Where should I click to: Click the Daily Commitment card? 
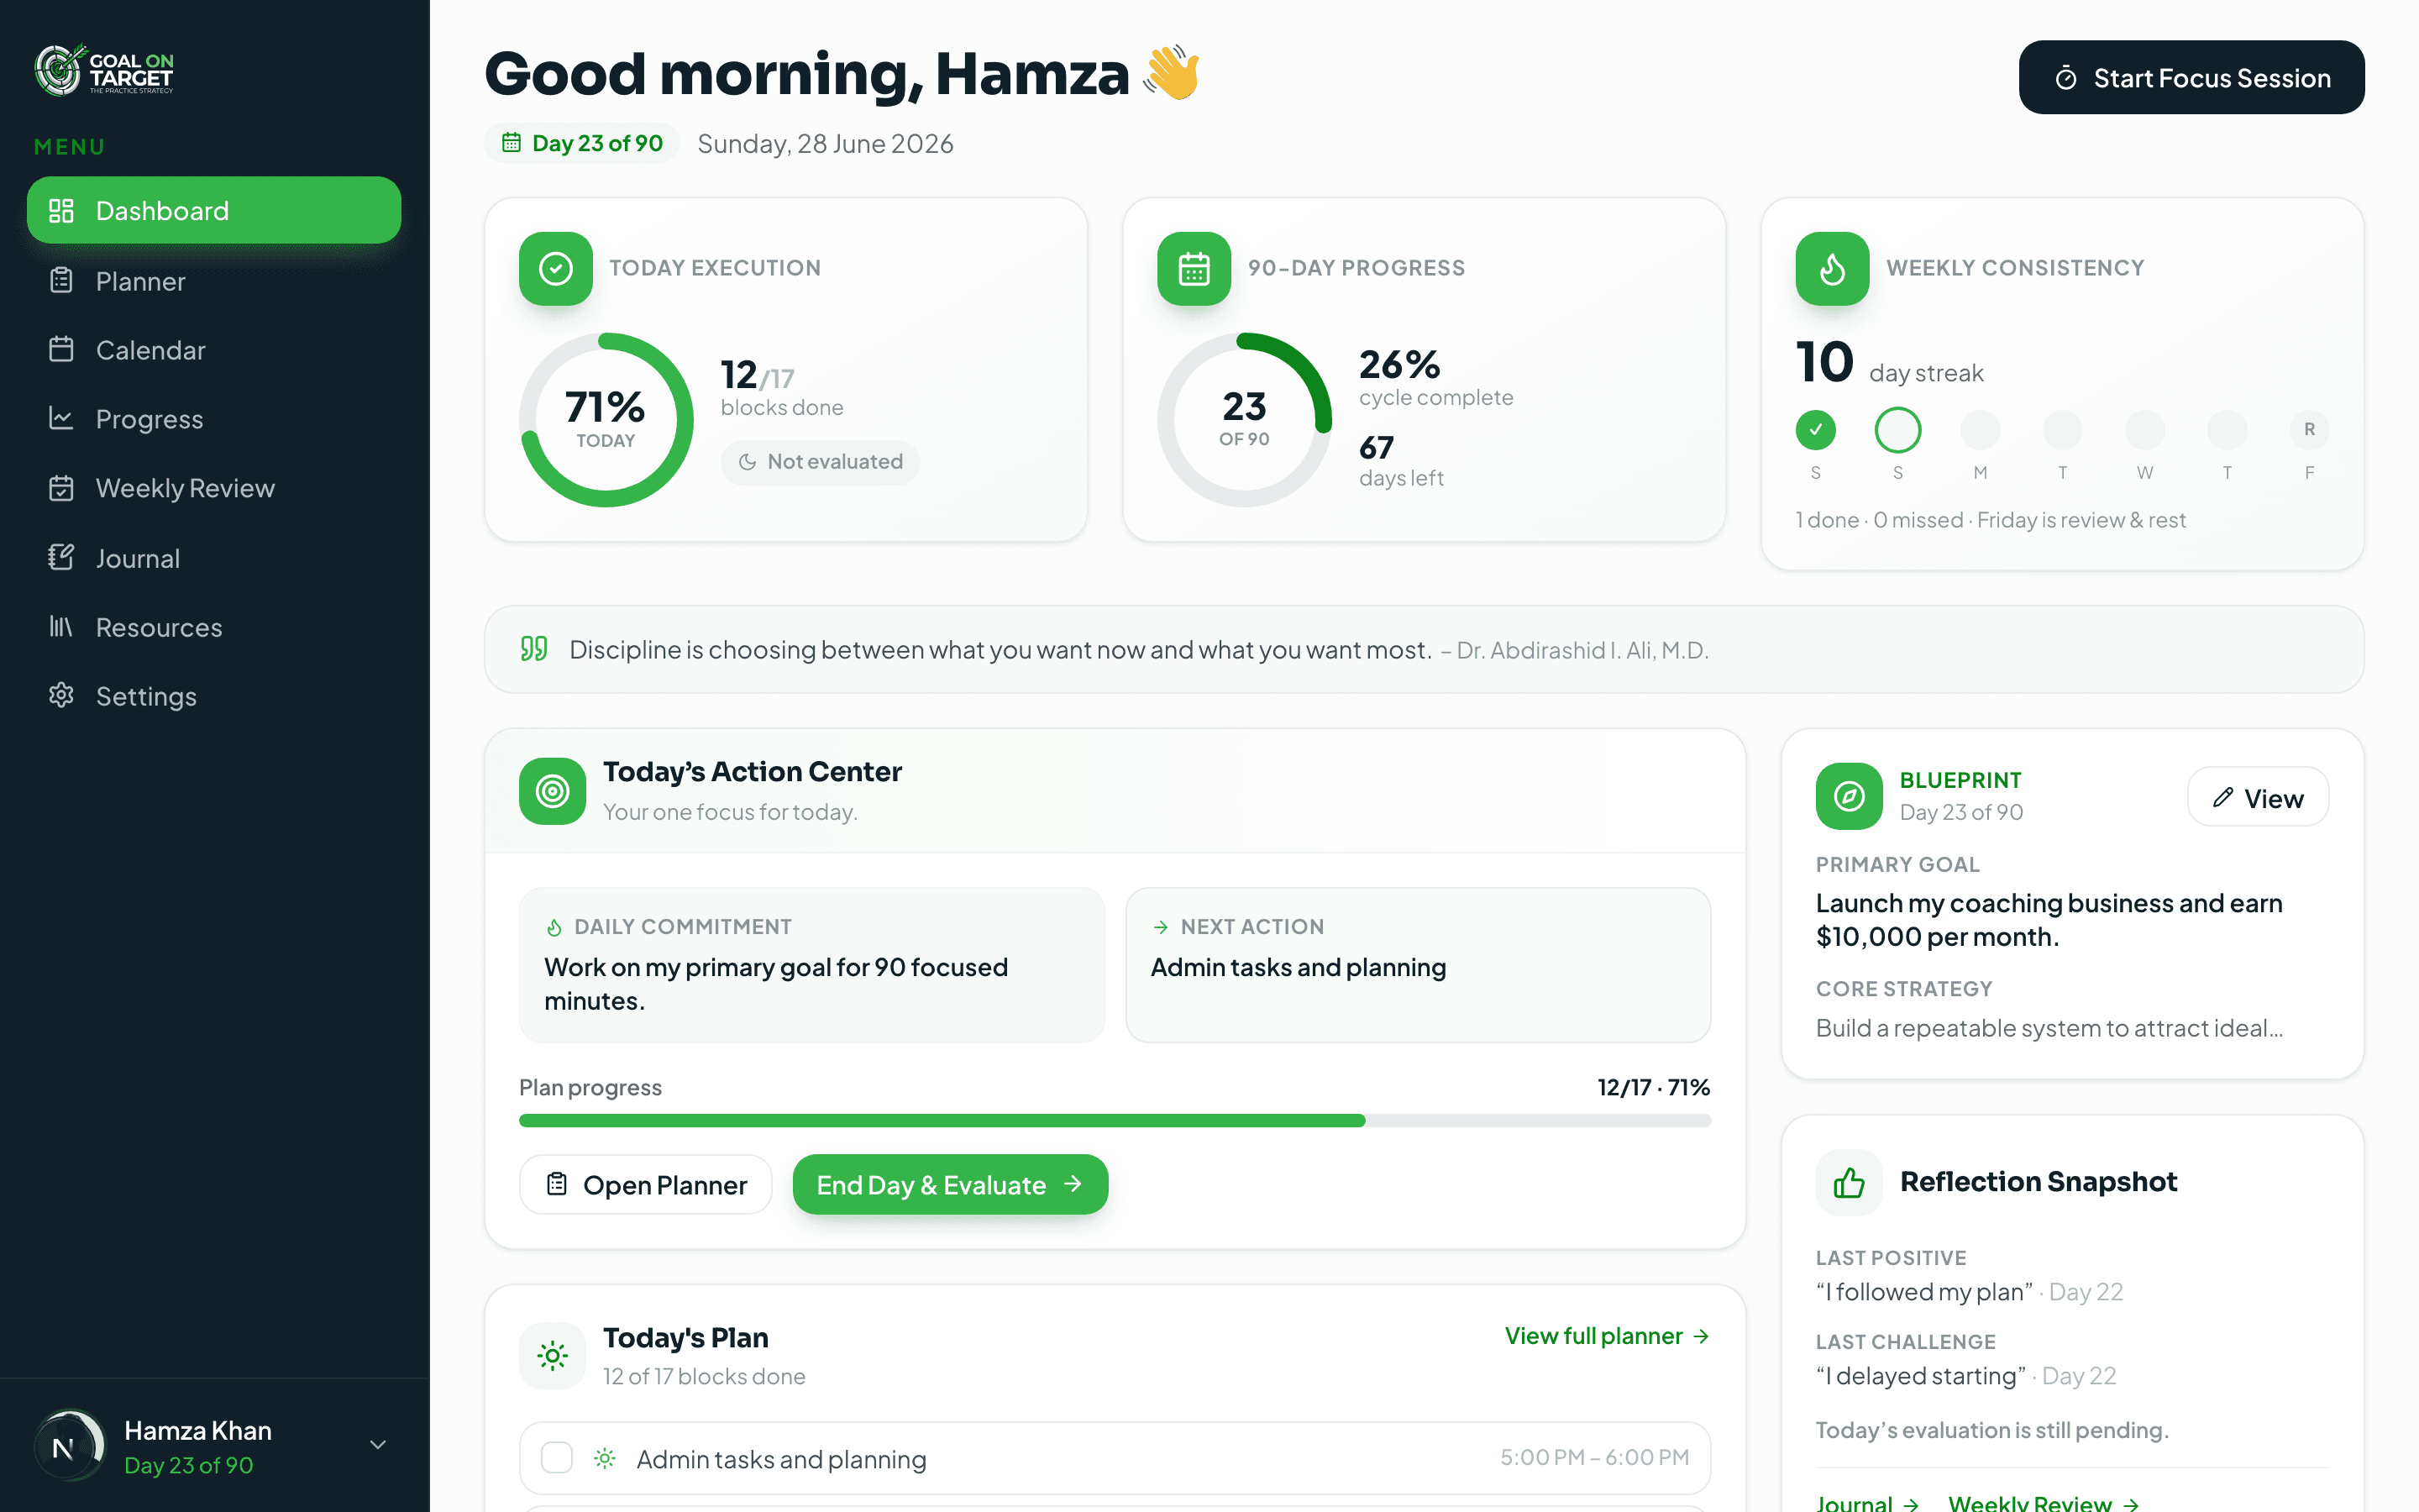(811, 965)
